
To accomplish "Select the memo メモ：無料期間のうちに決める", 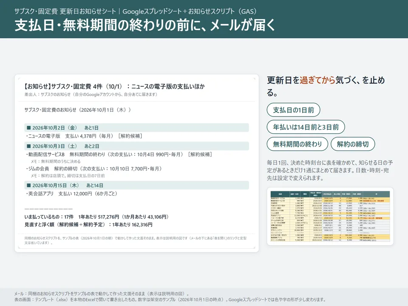I will tap(55, 161).
